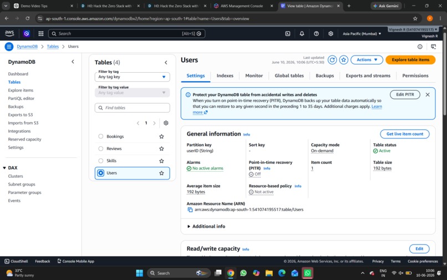Collapse the DynamoDB side navigation panel

point(73,62)
